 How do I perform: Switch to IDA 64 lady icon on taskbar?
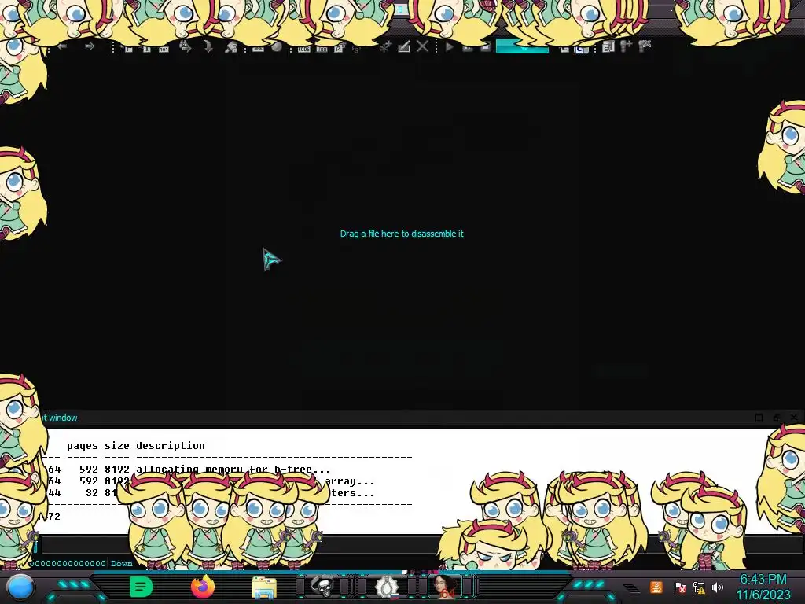click(445, 587)
